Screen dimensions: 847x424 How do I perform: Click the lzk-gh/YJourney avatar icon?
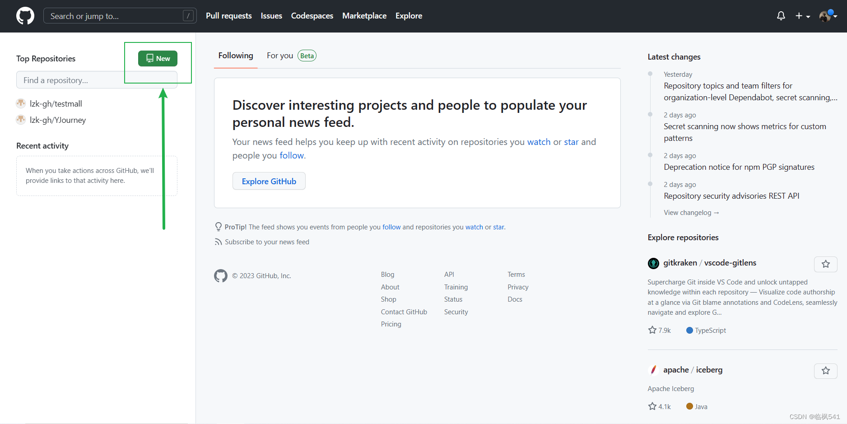click(x=21, y=120)
